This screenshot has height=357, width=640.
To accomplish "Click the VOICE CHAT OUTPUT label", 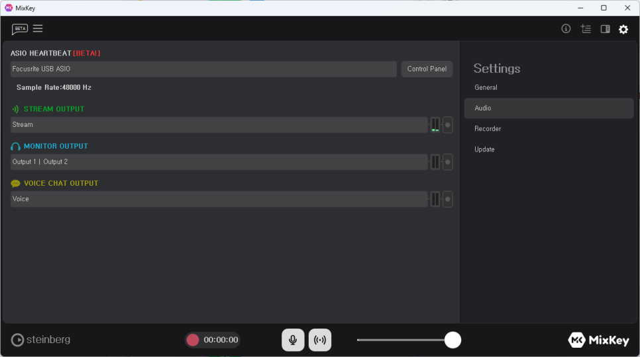I will (x=61, y=183).
